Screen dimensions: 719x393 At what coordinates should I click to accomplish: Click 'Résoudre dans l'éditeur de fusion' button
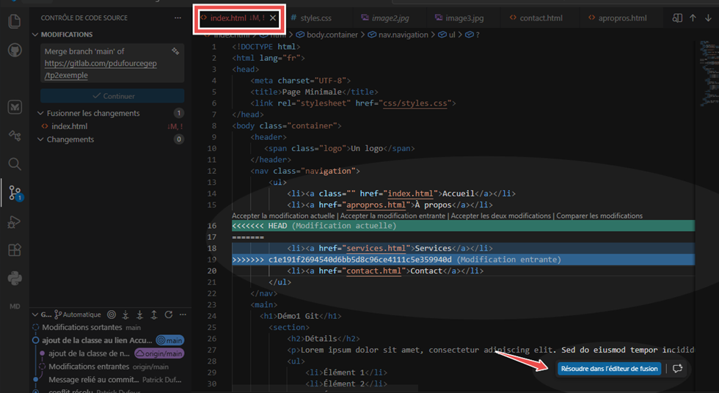point(609,369)
